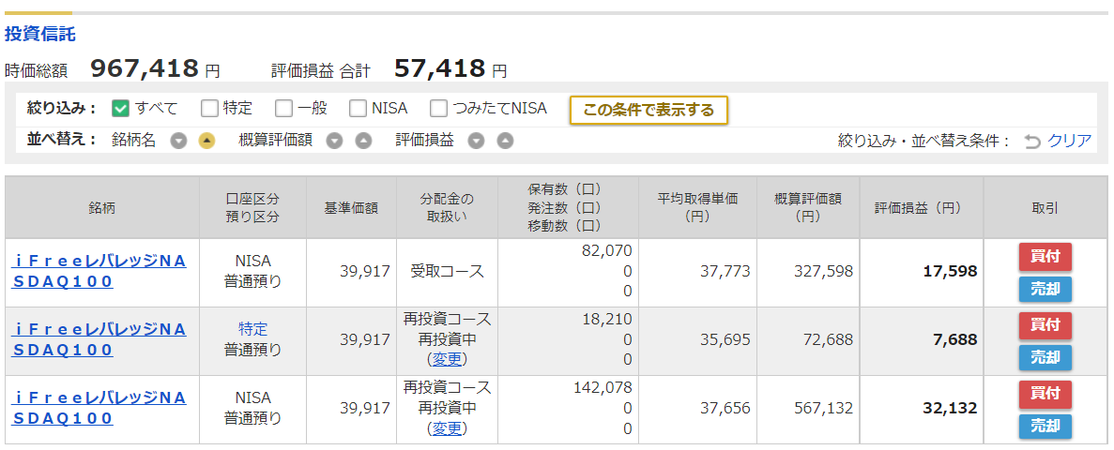Open the fund link in the 受取コース row

(x=99, y=272)
